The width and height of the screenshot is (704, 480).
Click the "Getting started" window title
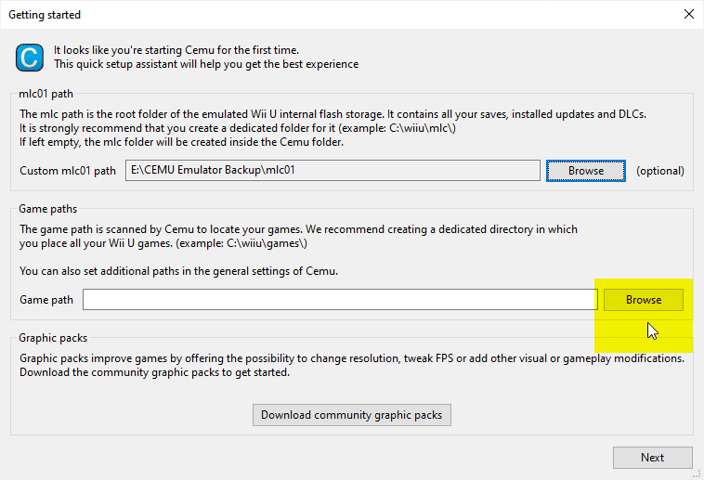[45, 15]
